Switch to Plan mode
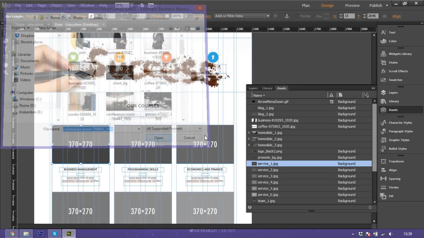The image size is (424, 238). [306, 5]
